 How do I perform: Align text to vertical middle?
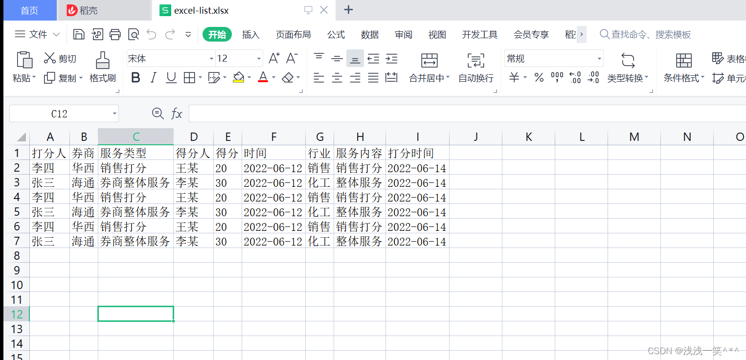pyautogui.click(x=337, y=58)
